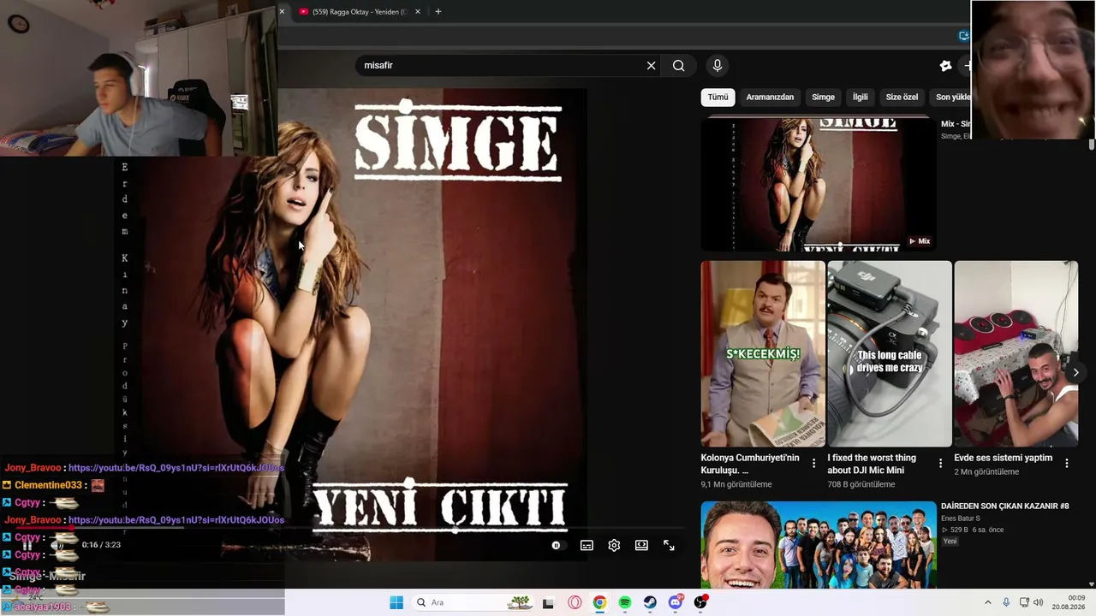Viewport: 1096px width, 616px height.
Task: Open more options for 'Evde ses sistemi yaptim'
Action: pos(1067,464)
